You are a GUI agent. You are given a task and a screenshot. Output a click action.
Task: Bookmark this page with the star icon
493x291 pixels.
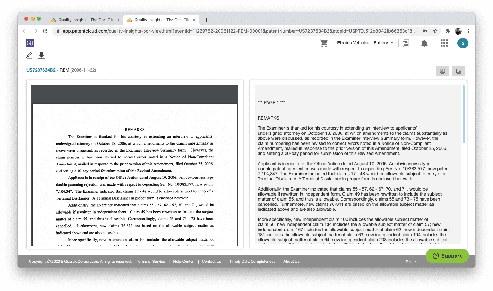(435, 31)
